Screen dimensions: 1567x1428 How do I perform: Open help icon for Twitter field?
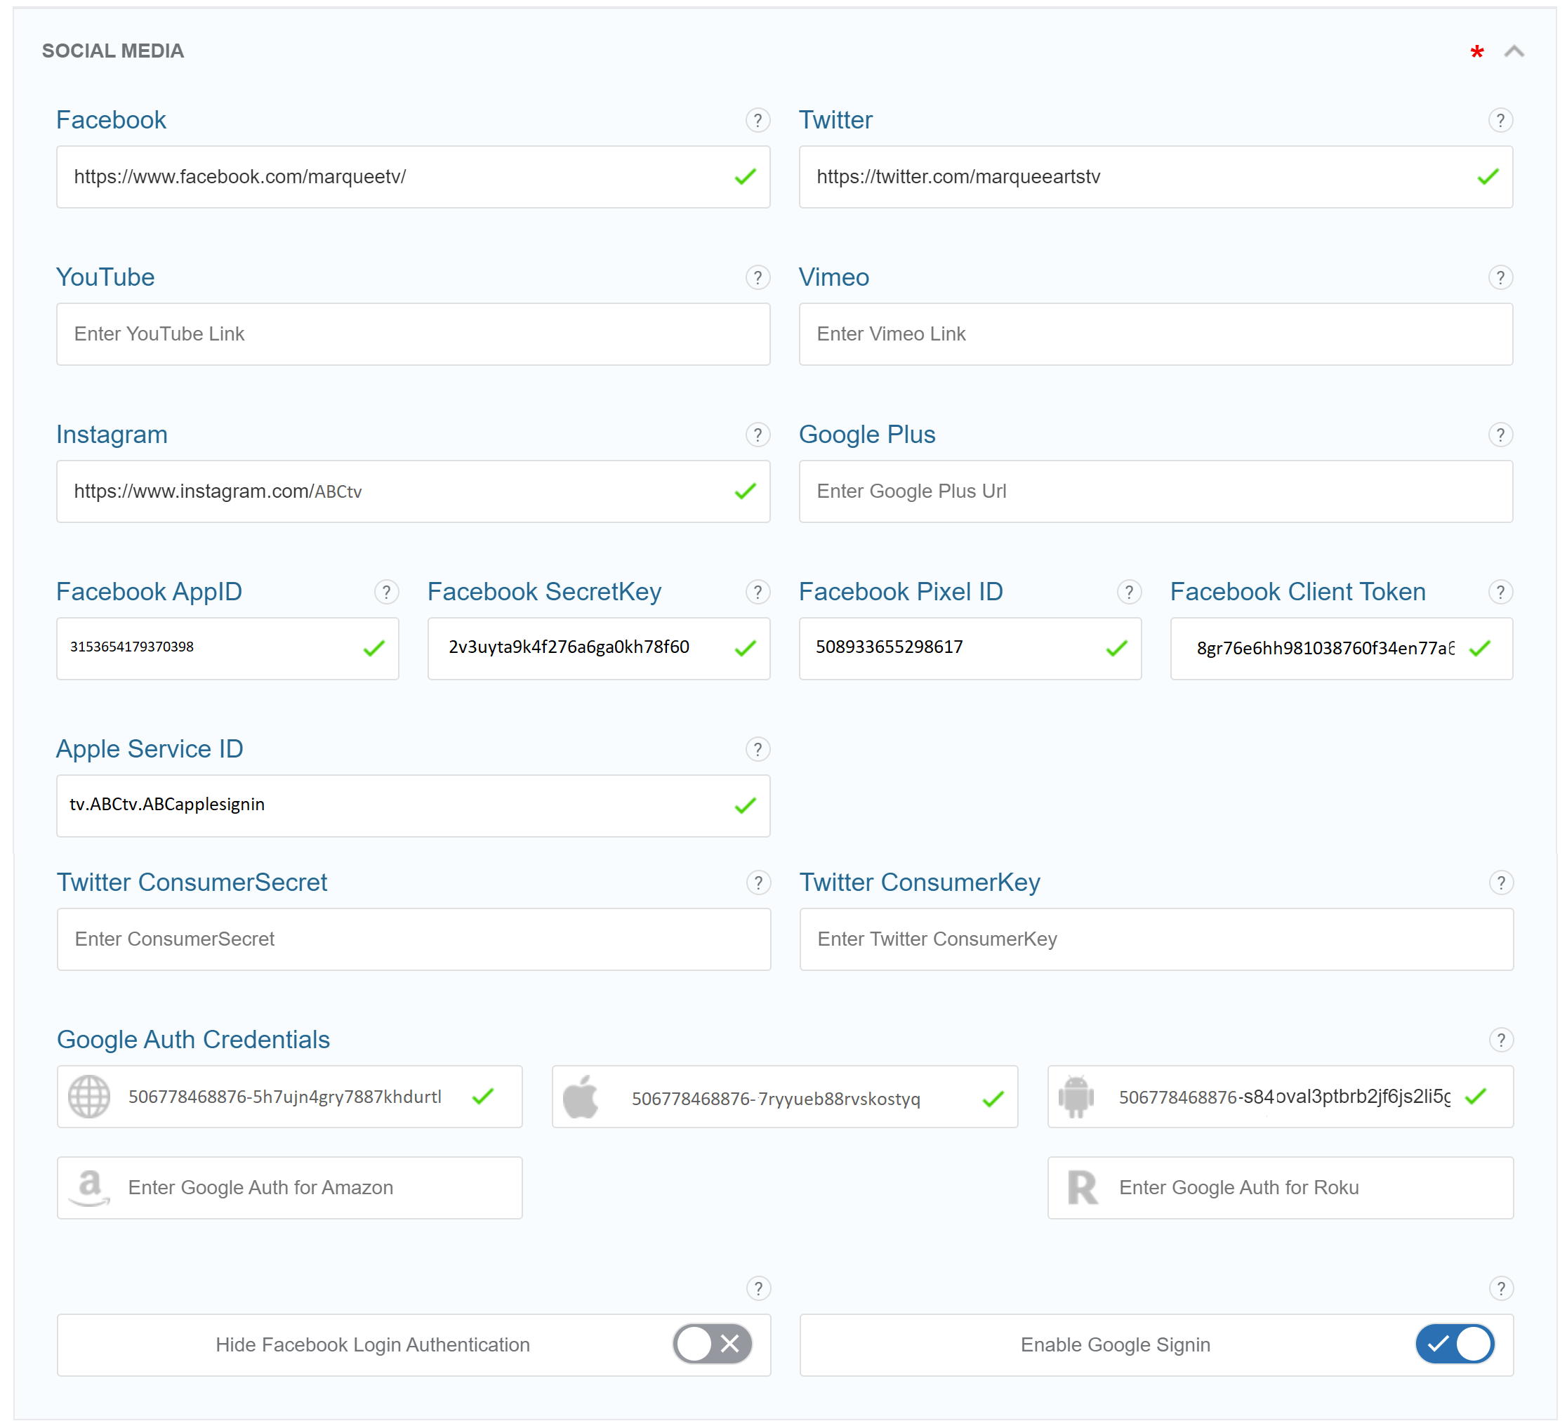coord(1500,121)
